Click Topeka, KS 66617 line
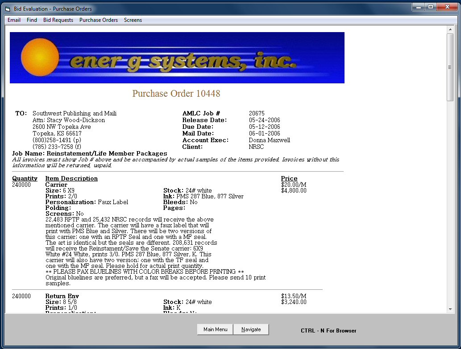This screenshot has height=349, width=461. click(x=57, y=133)
